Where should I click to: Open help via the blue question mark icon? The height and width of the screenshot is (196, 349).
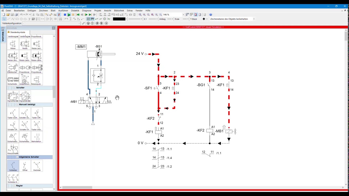(210, 15)
